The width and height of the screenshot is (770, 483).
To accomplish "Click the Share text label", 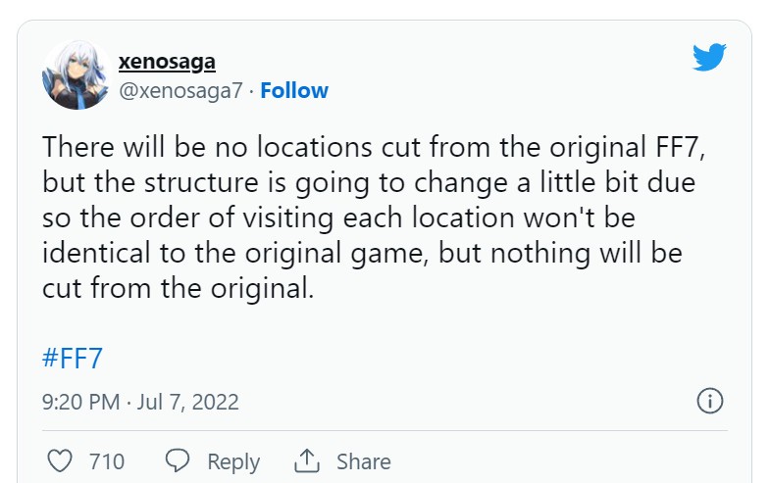I will pos(364,461).
